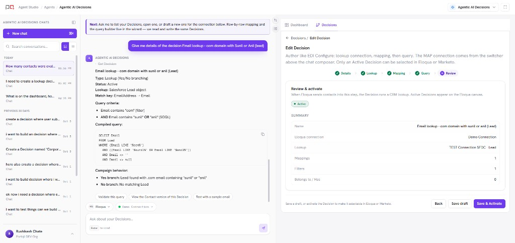Click the Active status badge
The height and width of the screenshot is (243, 515).
click(300, 104)
